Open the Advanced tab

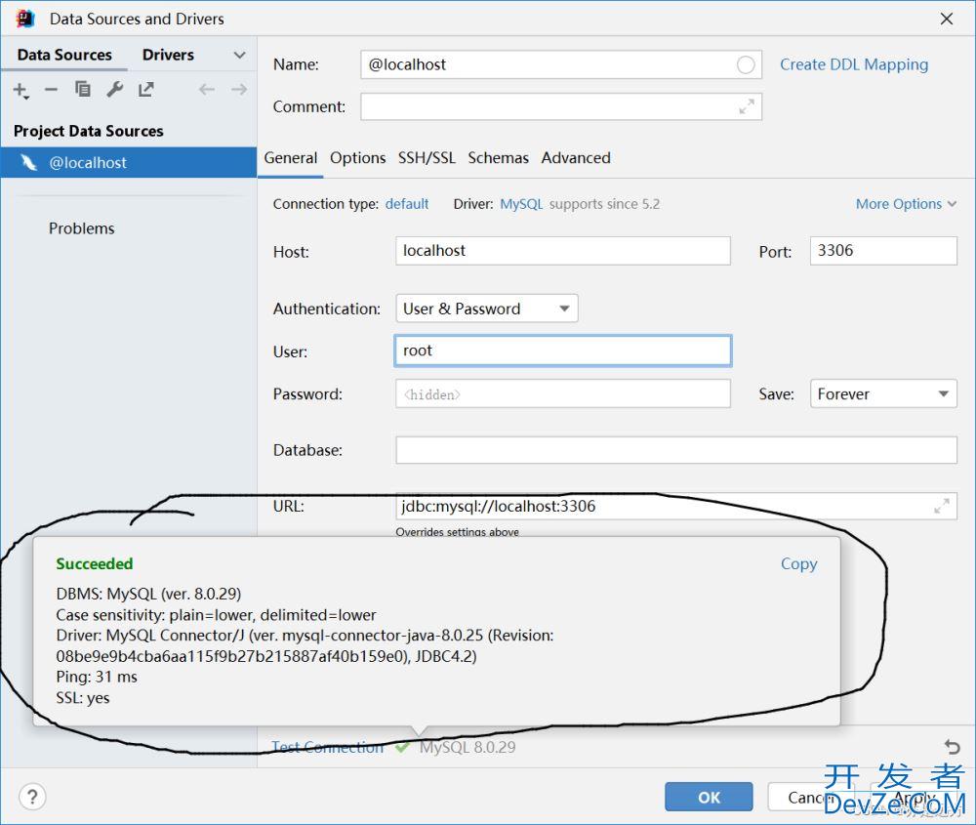[576, 158]
